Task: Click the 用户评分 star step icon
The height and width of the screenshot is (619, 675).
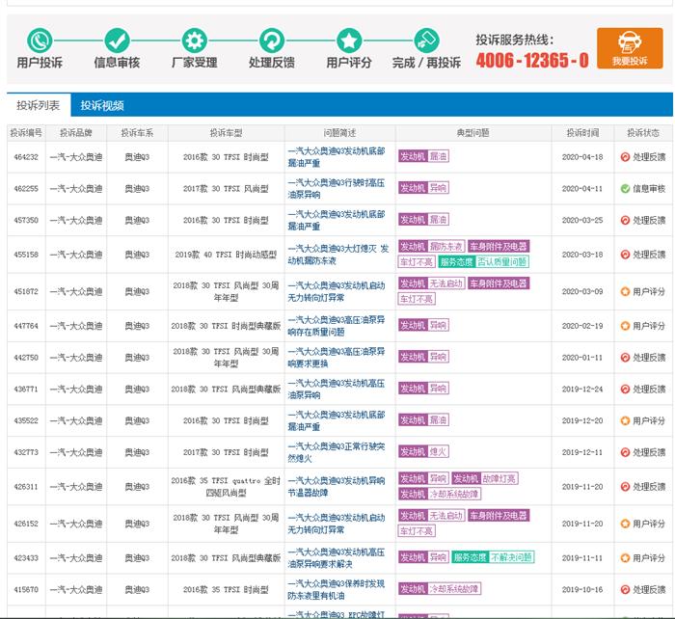Action: coord(349,40)
